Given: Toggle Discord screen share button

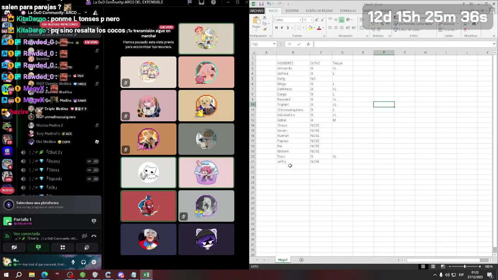Looking at the screenshot, I should coord(39,247).
